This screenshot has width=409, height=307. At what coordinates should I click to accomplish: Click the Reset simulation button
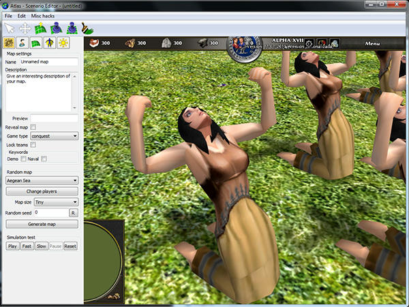tap(70, 246)
